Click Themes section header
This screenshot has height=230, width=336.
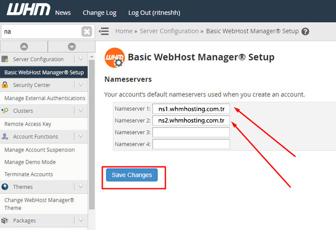point(44,187)
